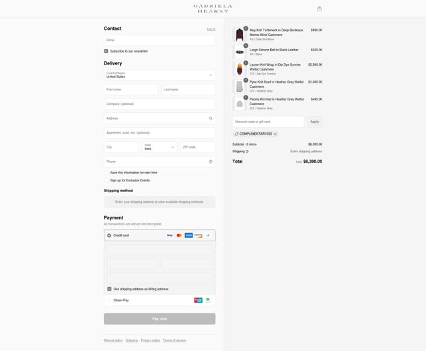Image resolution: width=426 pixels, height=351 pixels.
Task: Open the Refund policy link
Action: coord(113,340)
